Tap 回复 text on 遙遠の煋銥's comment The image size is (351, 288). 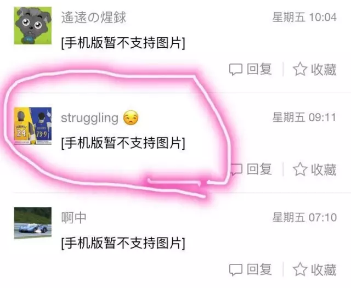click(x=259, y=69)
